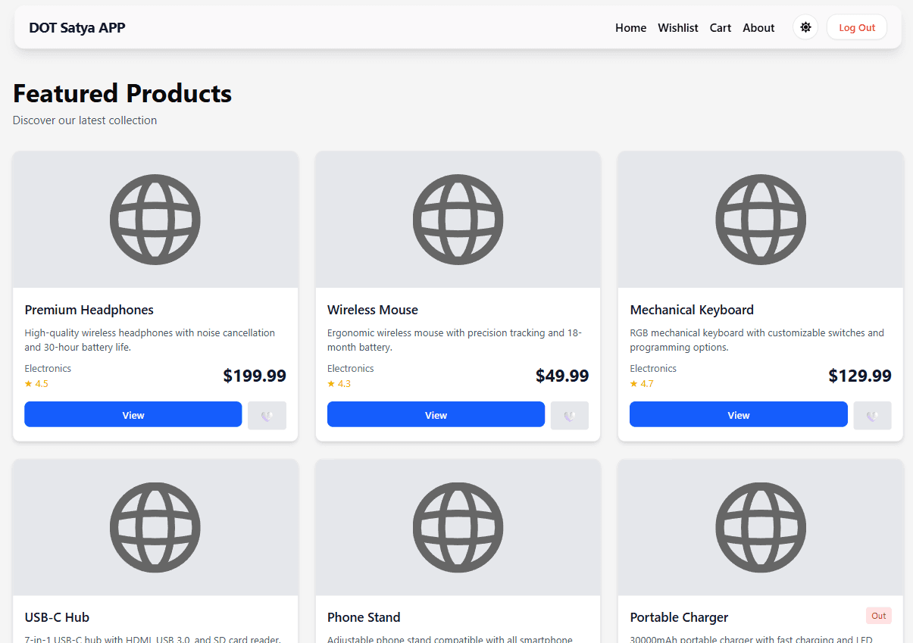Click the star icon beside Mechanical Keyboard's 4.7 rating
The height and width of the screenshot is (643, 913).
tap(633, 383)
